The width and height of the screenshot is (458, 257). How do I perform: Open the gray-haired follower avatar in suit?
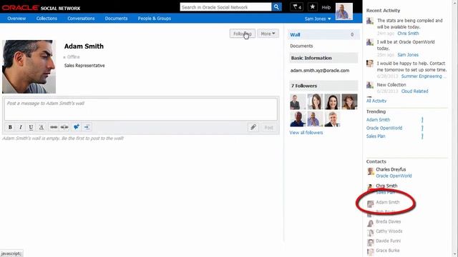(332, 119)
